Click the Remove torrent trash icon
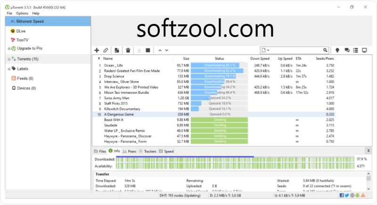The image size is (377, 205). [128, 50]
